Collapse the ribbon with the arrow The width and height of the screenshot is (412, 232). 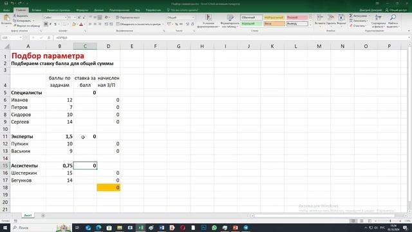tap(409, 31)
